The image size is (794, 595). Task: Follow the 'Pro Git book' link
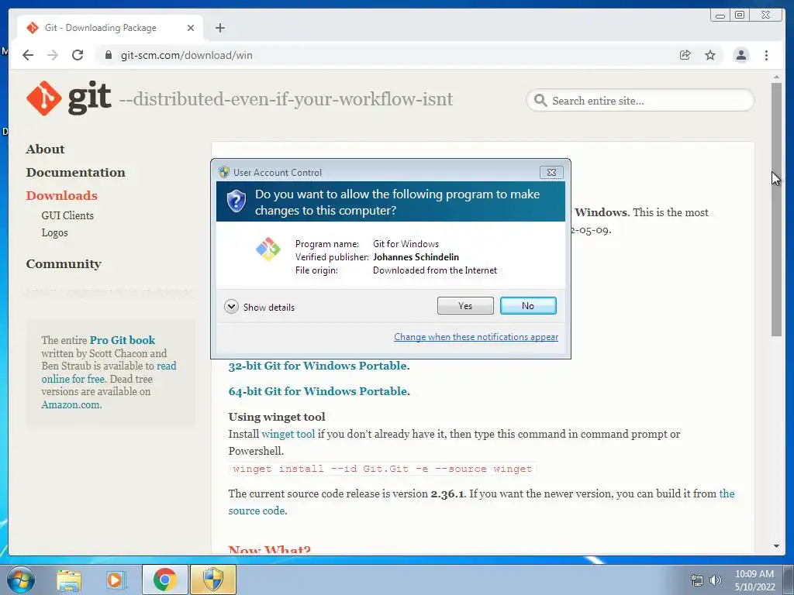point(122,340)
